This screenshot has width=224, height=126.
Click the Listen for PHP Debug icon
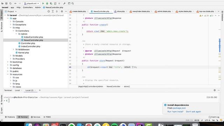[55, 3]
